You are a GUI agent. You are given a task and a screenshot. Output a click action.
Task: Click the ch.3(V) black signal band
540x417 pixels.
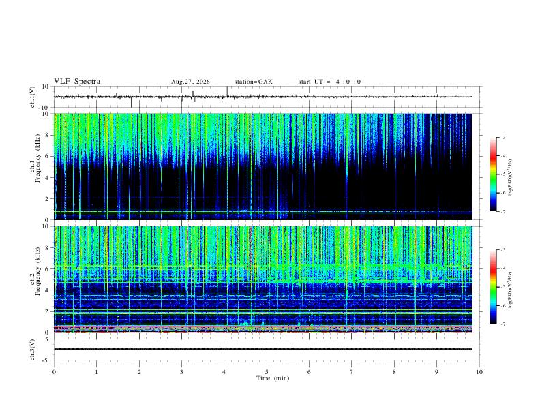(x=262, y=349)
